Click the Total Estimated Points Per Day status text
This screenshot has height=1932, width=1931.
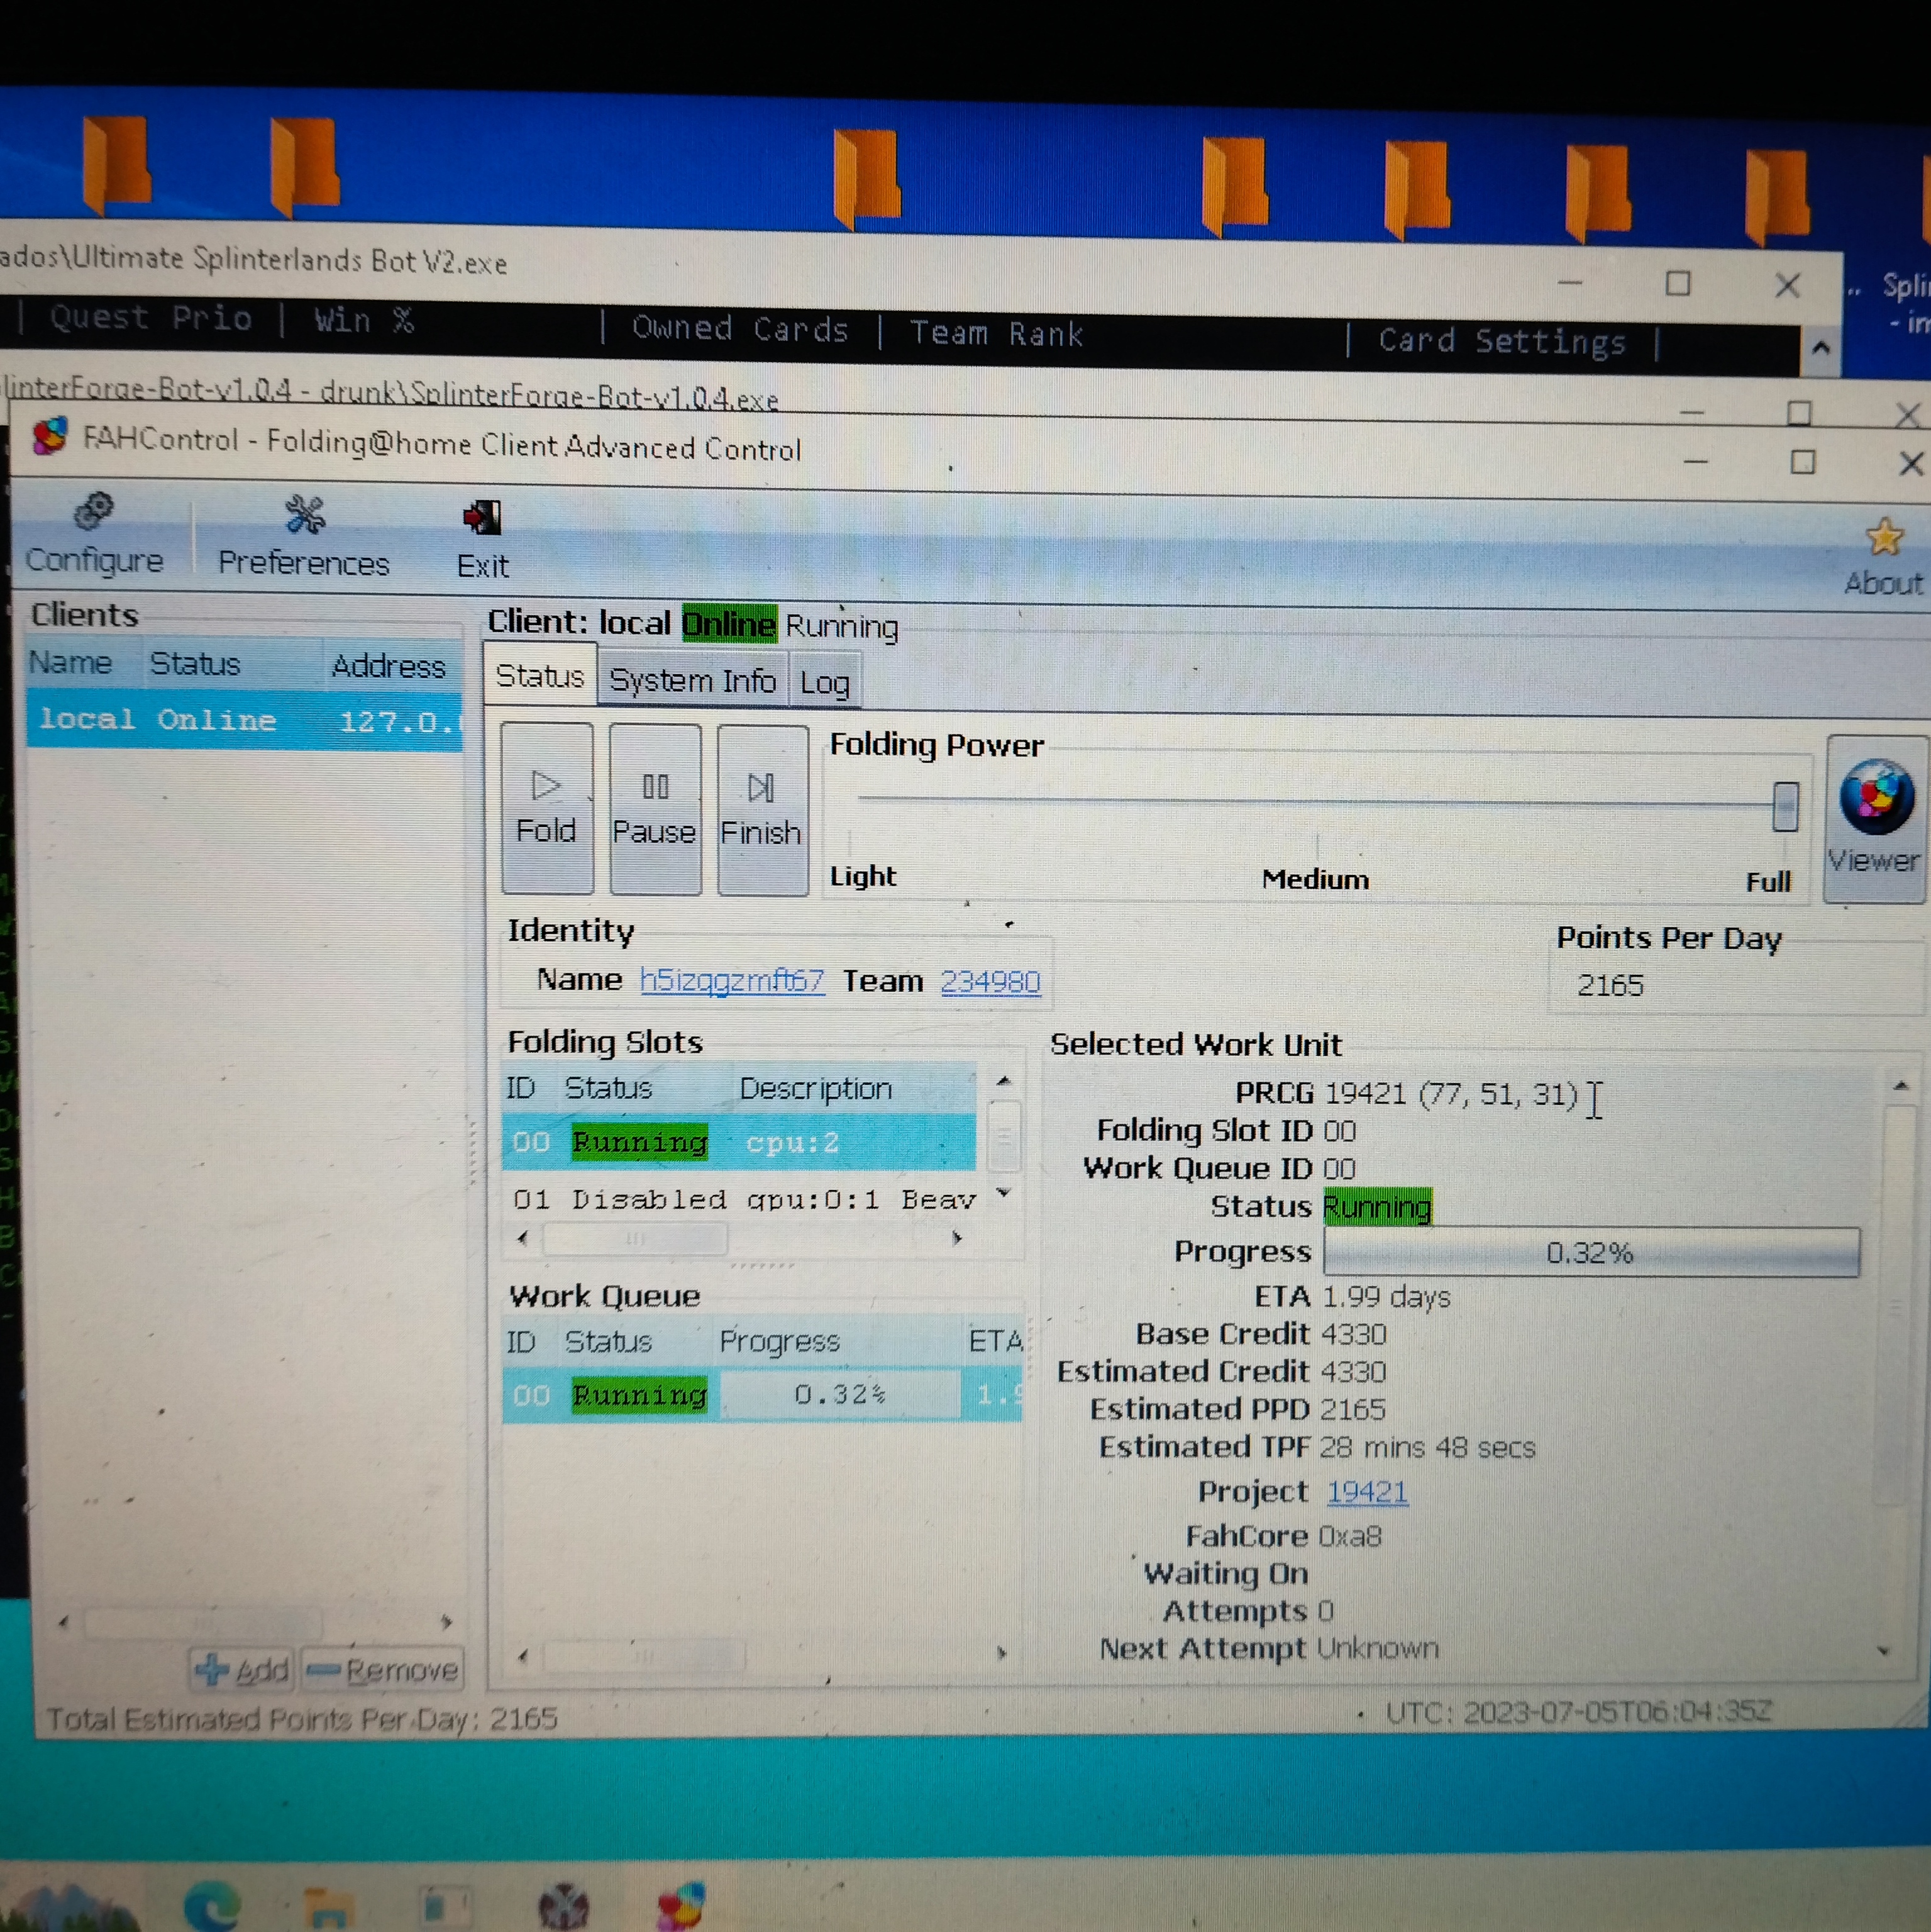(x=302, y=1719)
